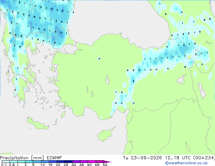215x166 pixels.
Task: Pick the 15–20 mm legend color swatch
Action: tap(53, 162)
